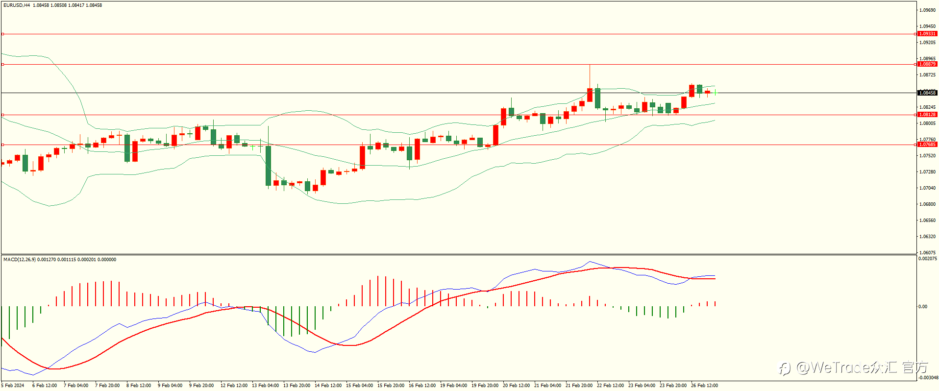
Task: Select the left handle of the 1.07685 horizontal line
Action: [2, 145]
